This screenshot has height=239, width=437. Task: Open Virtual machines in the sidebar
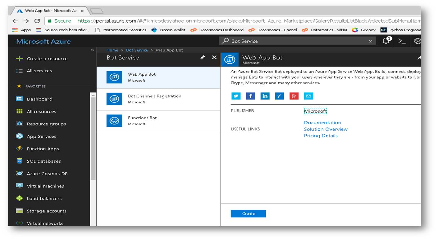pos(45,186)
